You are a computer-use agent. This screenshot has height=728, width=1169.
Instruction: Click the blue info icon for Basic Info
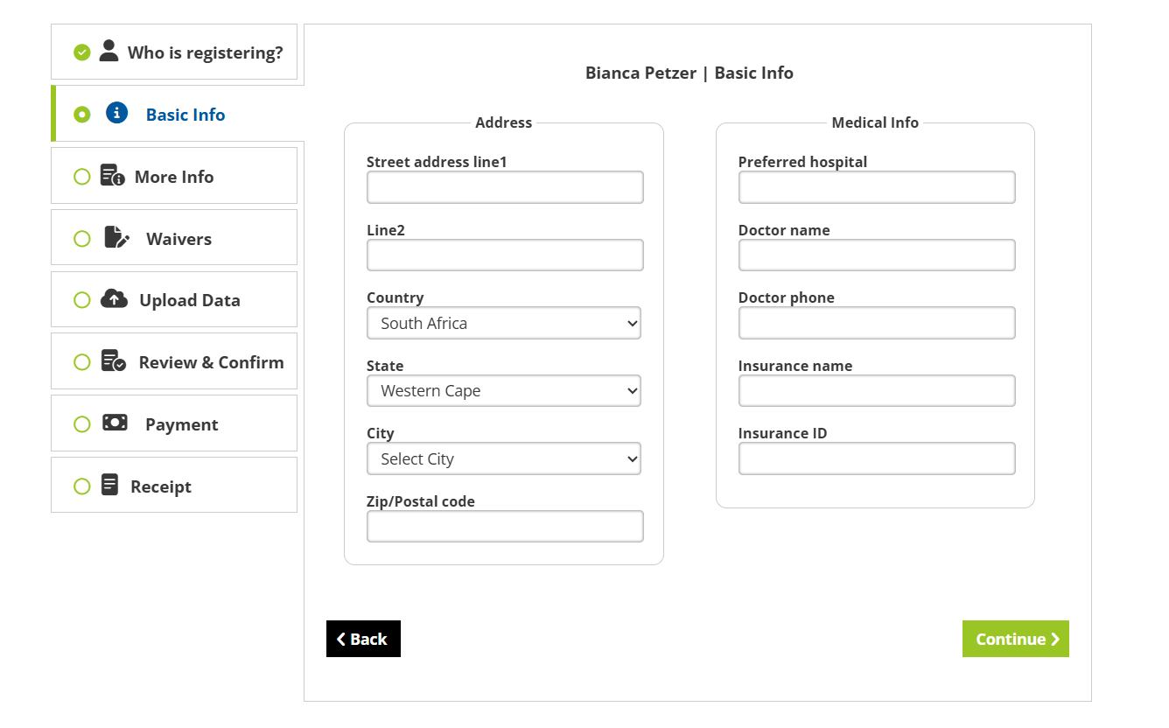pos(116,113)
